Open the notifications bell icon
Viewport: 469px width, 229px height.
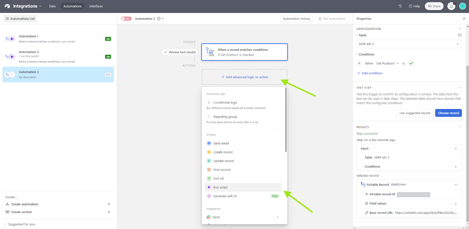click(451, 6)
